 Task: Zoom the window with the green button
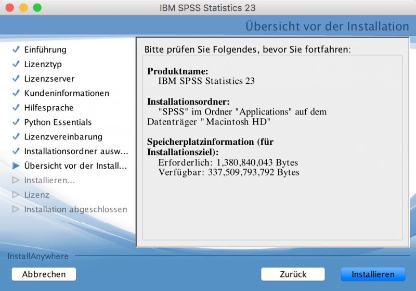coord(37,8)
